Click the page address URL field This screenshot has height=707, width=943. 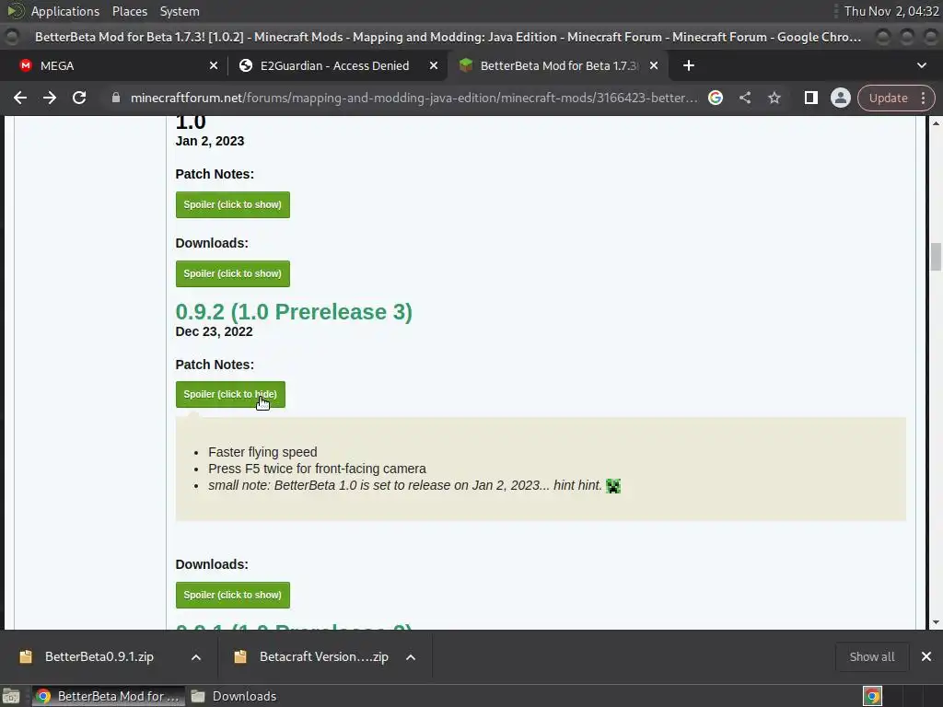click(414, 98)
